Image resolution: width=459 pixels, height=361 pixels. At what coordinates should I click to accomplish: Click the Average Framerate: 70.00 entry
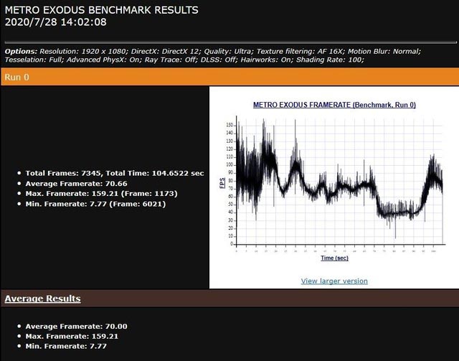pos(76,326)
